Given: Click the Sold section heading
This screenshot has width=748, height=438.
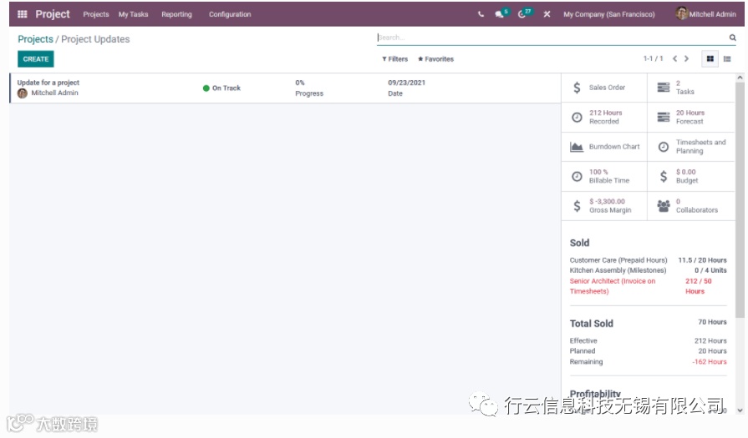Looking at the screenshot, I should point(580,243).
